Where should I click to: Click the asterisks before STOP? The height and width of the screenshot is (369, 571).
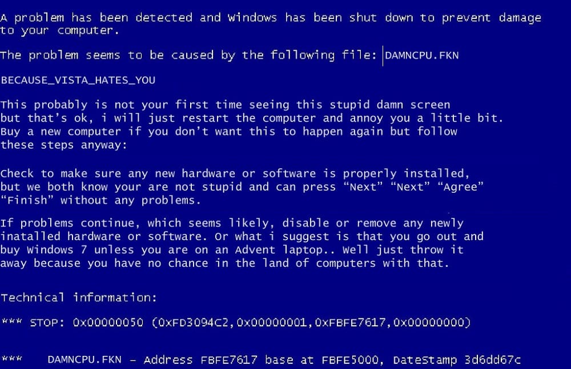pyautogui.click(x=12, y=321)
